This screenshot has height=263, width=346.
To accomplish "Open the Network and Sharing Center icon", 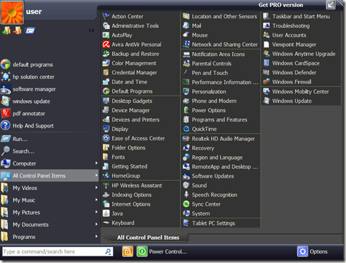I will (x=186, y=45).
